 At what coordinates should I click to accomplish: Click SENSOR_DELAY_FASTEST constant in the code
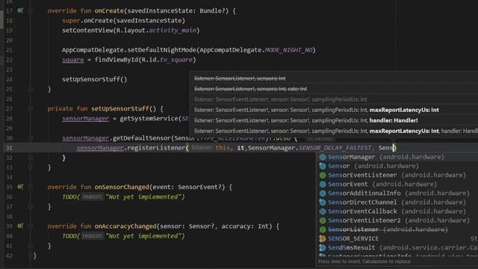click(335, 148)
